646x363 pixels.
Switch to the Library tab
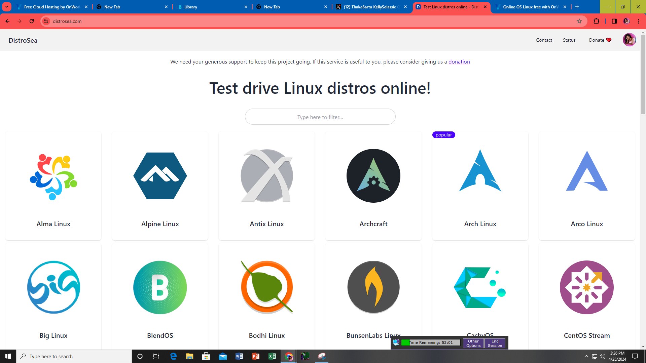click(x=212, y=7)
